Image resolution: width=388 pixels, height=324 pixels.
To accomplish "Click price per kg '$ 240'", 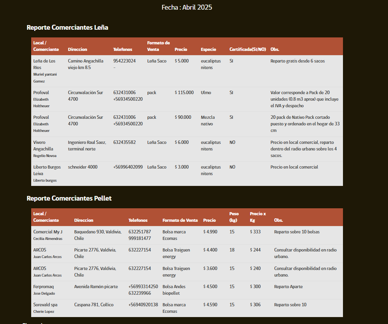I will pyautogui.click(x=255, y=268).
